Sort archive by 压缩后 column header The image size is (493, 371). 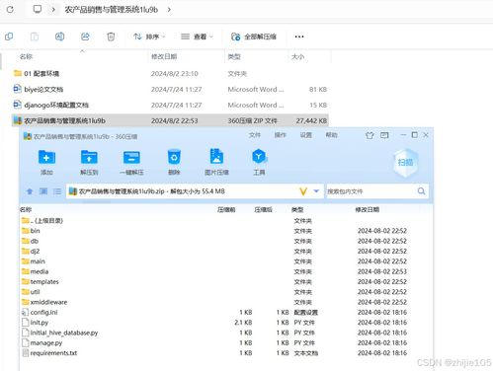click(263, 209)
